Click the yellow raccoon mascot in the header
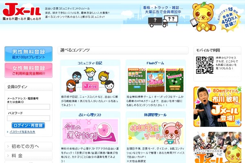 click(x=203, y=16)
